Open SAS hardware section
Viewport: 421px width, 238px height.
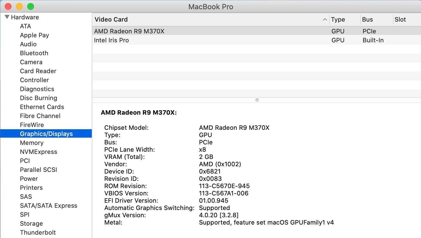(x=26, y=197)
